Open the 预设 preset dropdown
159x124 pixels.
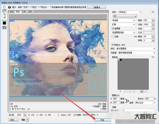tap(130, 12)
